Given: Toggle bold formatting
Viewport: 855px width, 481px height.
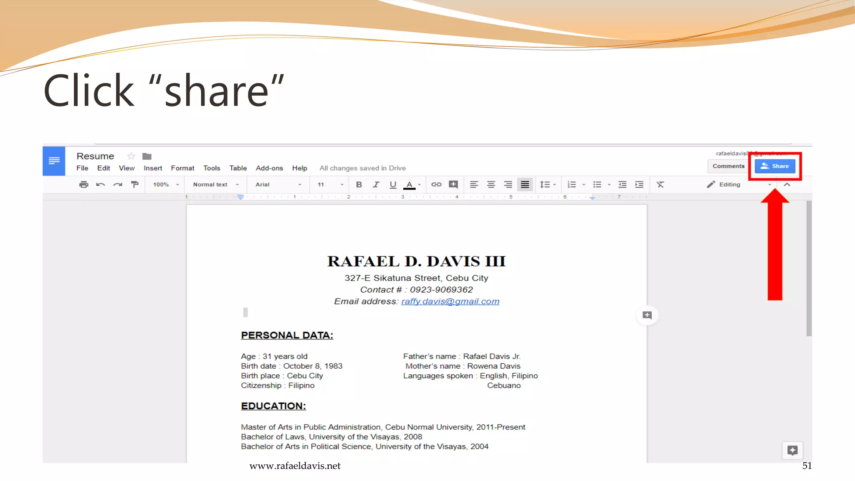Looking at the screenshot, I should [x=359, y=185].
